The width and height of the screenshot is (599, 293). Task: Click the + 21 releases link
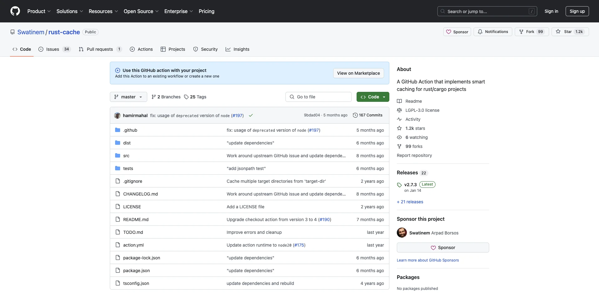[x=410, y=202]
